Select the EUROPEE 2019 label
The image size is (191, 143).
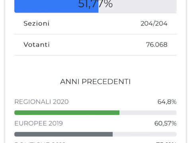tap(39, 124)
